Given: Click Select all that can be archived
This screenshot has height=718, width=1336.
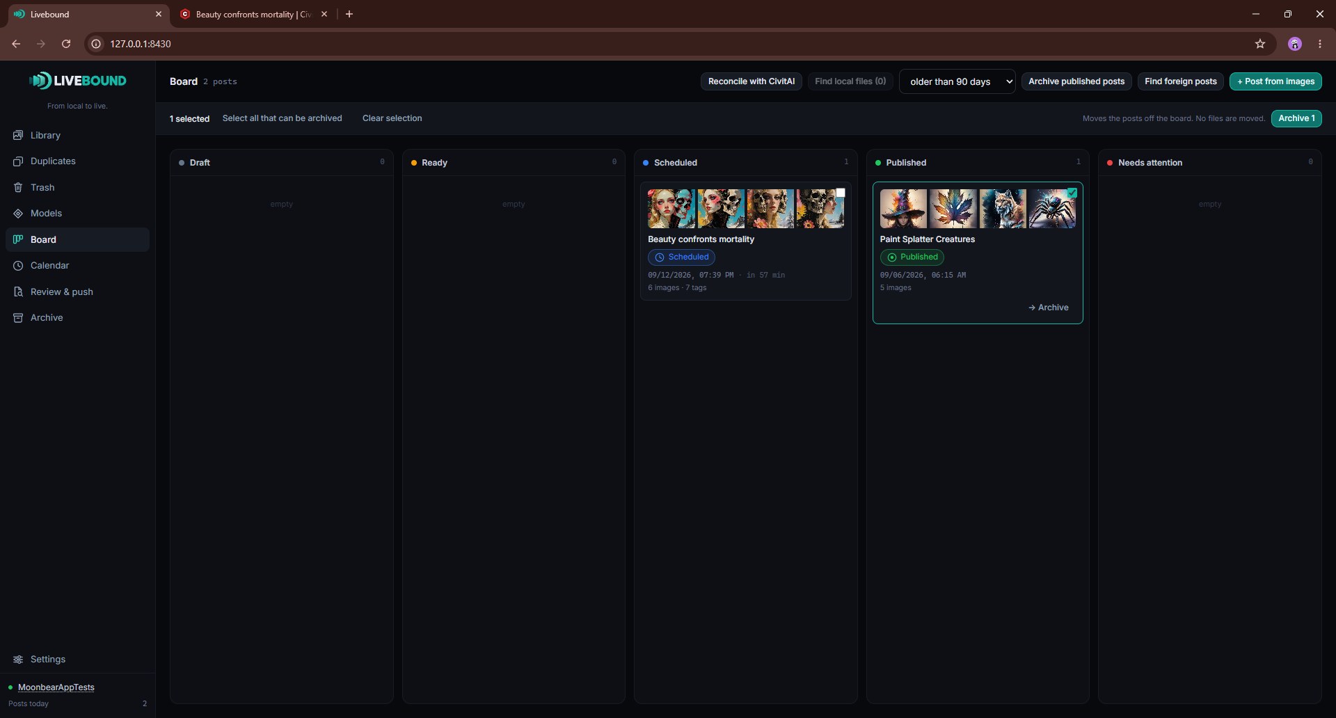Looking at the screenshot, I should pyautogui.click(x=283, y=118).
